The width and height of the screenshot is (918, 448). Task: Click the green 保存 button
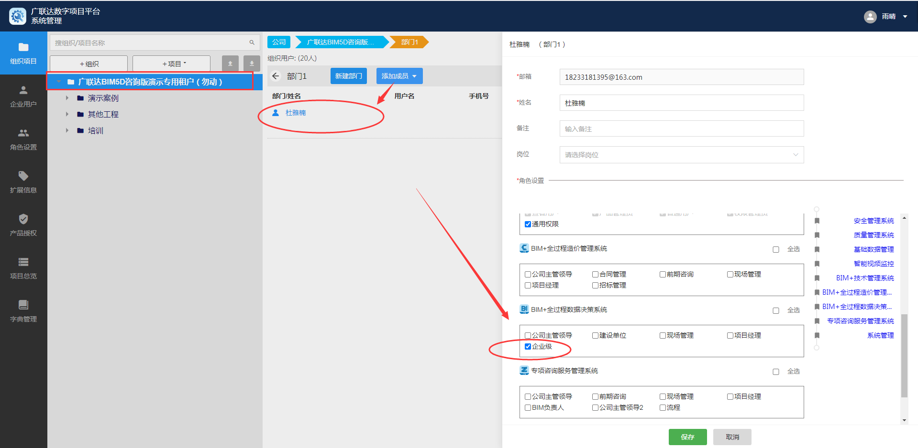coord(688,437)
